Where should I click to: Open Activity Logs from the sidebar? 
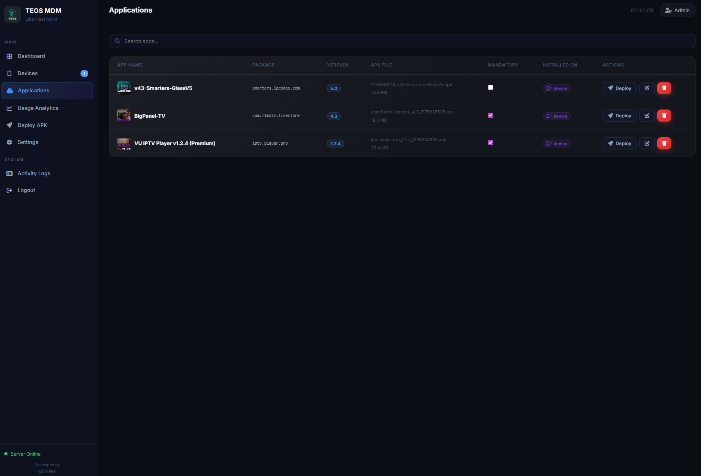coord(34,174)
